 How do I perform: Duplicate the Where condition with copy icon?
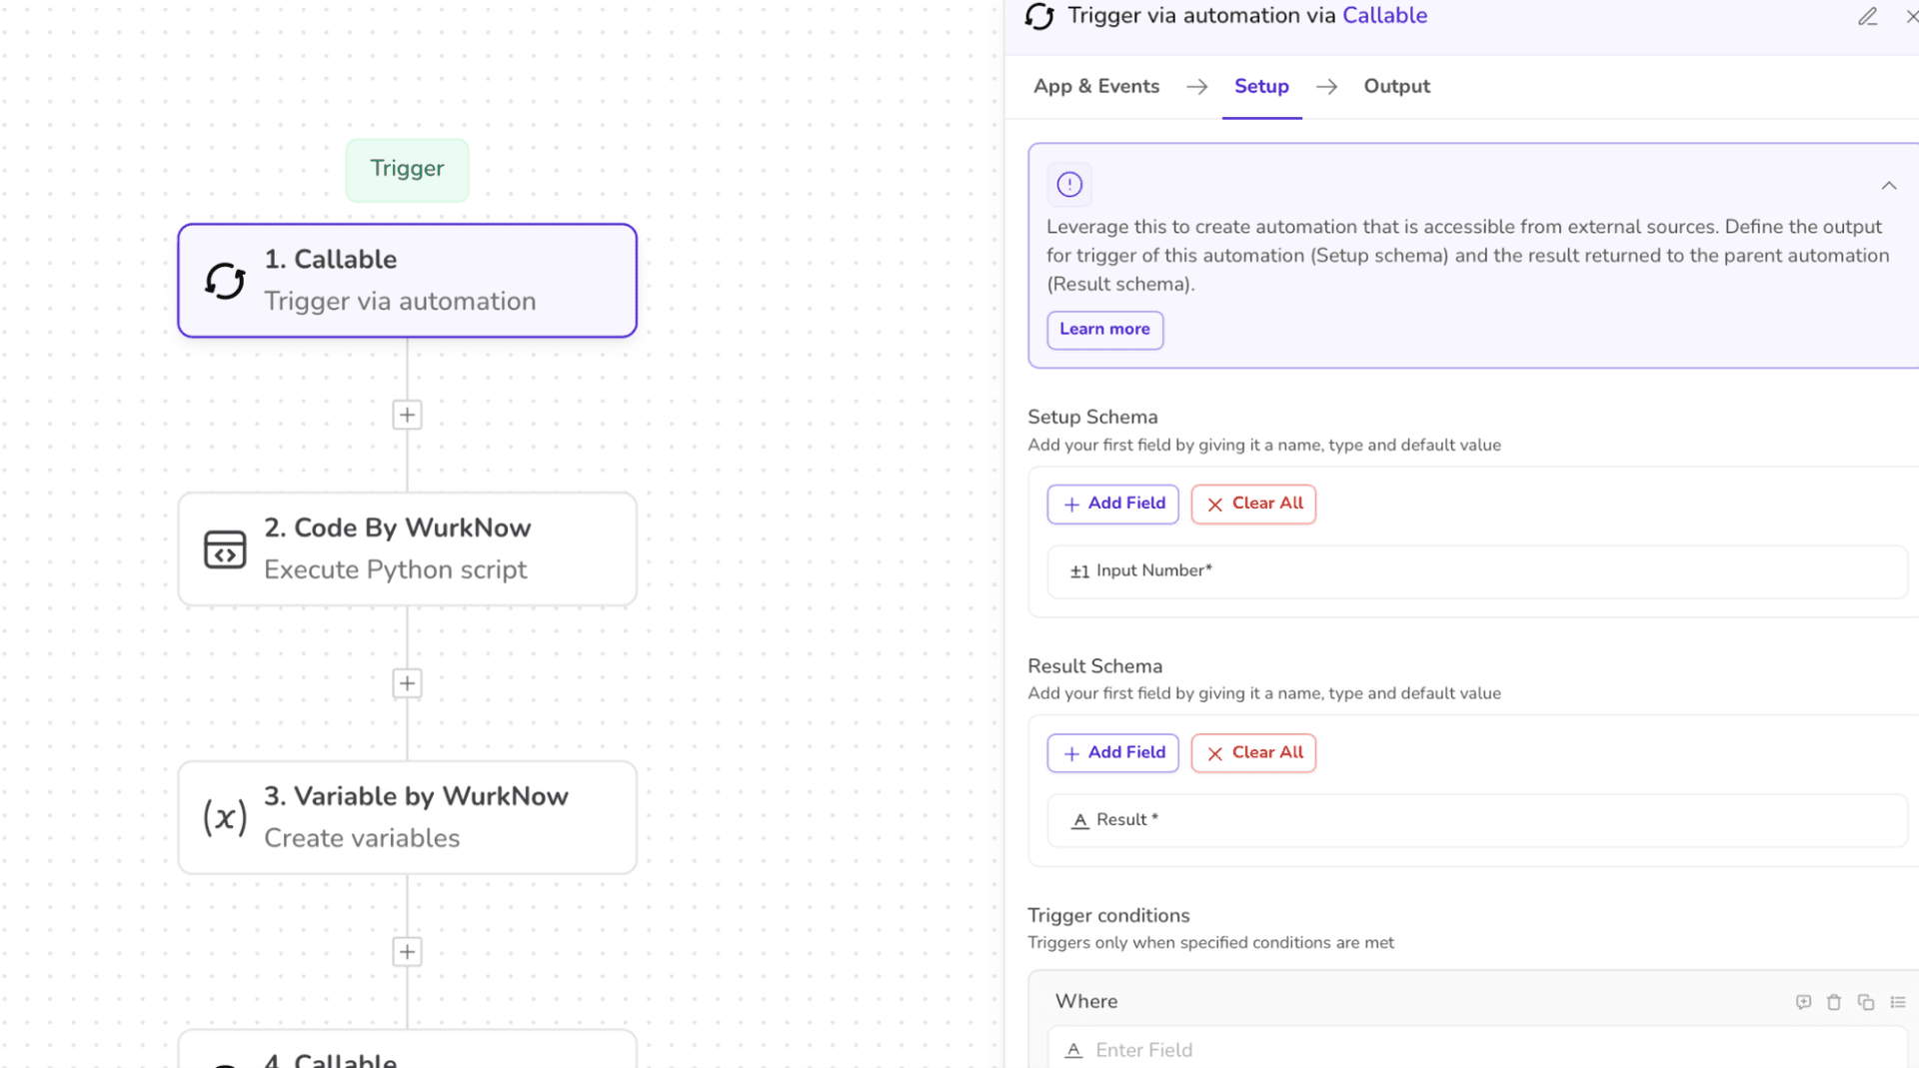click(1866, 1002)
